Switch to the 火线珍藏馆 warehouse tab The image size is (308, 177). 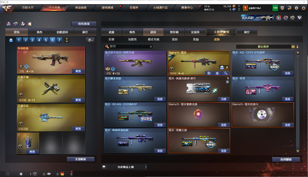[x=221, y=32]
